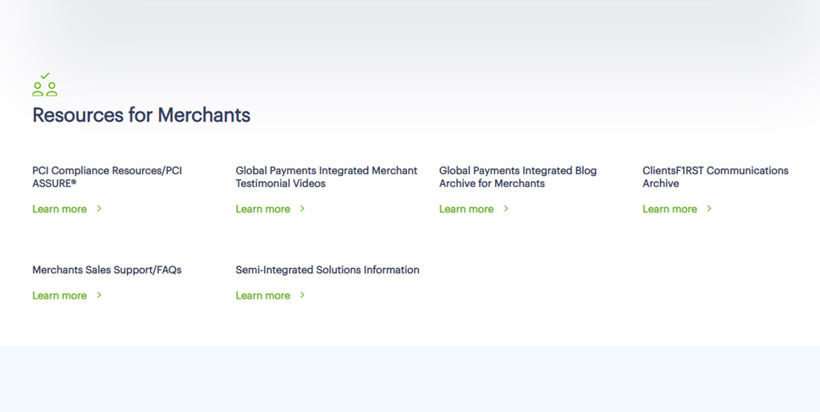Screen dimensions: 820x412
Task: Click chevron next to ClientsF1RST Learn more
Action: (709, 209)
